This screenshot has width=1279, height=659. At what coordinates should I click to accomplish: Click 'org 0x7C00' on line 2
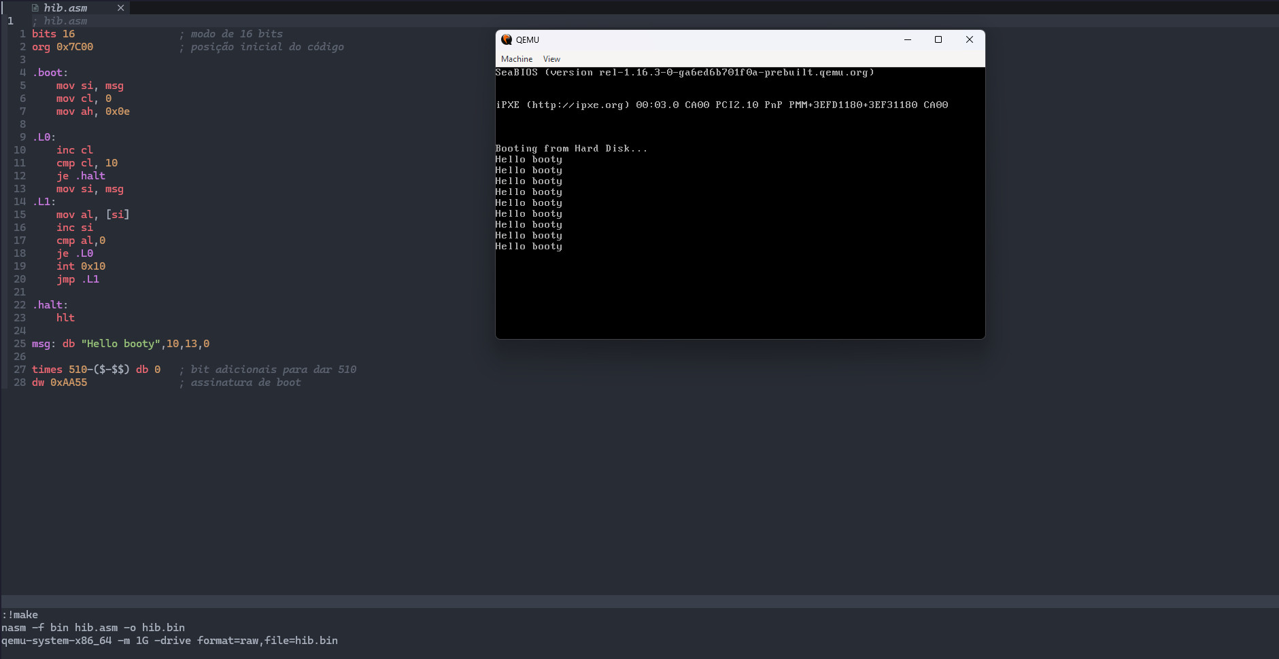(63, 47)
